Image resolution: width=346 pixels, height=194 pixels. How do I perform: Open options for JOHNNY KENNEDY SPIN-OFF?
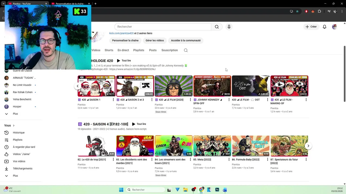tap(229, 100)
